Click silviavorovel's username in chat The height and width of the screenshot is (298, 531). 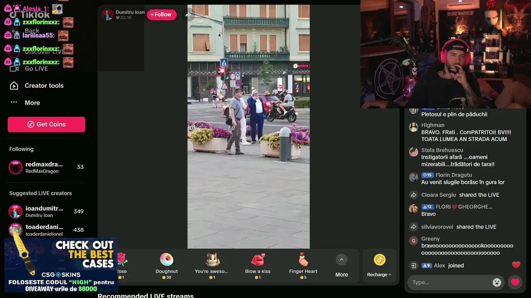coord(437,227)
